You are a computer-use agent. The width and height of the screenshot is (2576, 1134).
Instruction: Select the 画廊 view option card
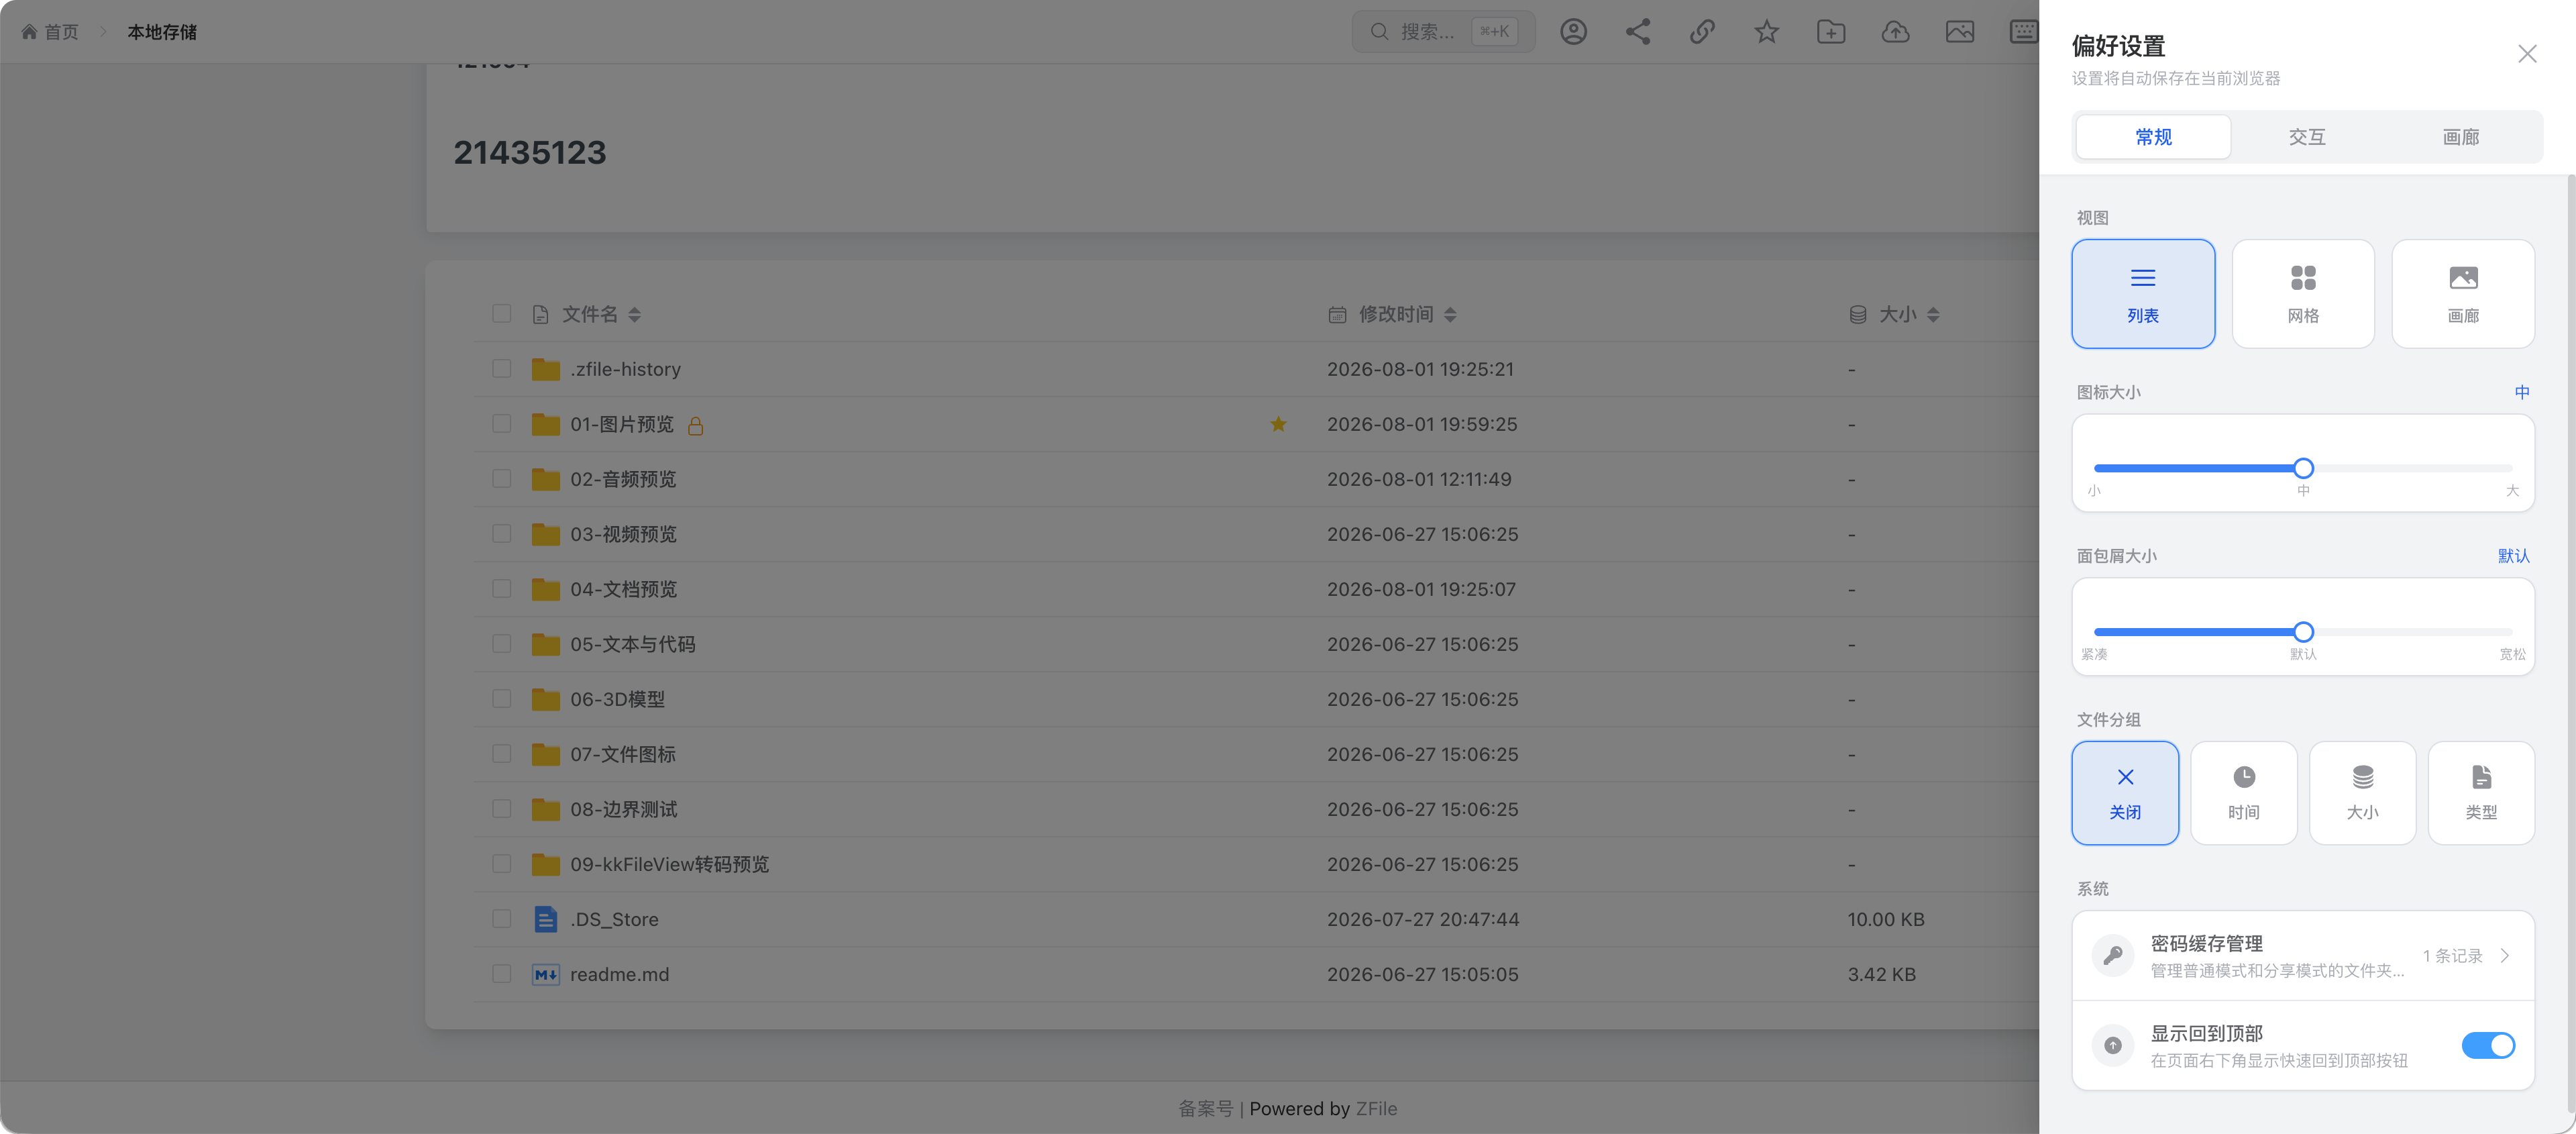coord(2463,294)
